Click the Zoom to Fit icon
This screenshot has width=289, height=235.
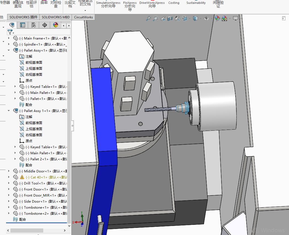[x=148, y=18]
